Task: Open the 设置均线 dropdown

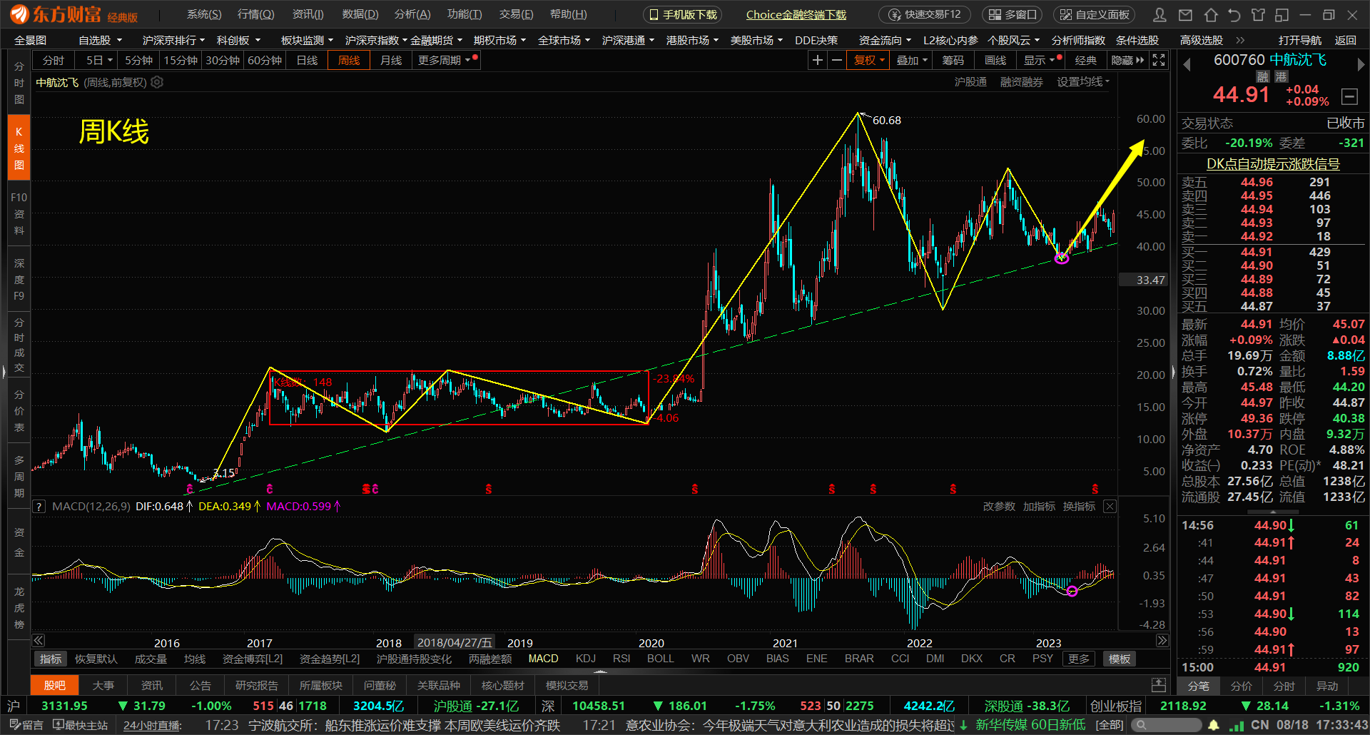Action: [1082, 82]
